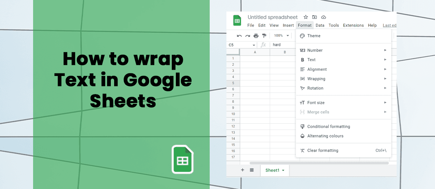435x189 pixels.
Task: Open the Help menu
Action: 372,25
